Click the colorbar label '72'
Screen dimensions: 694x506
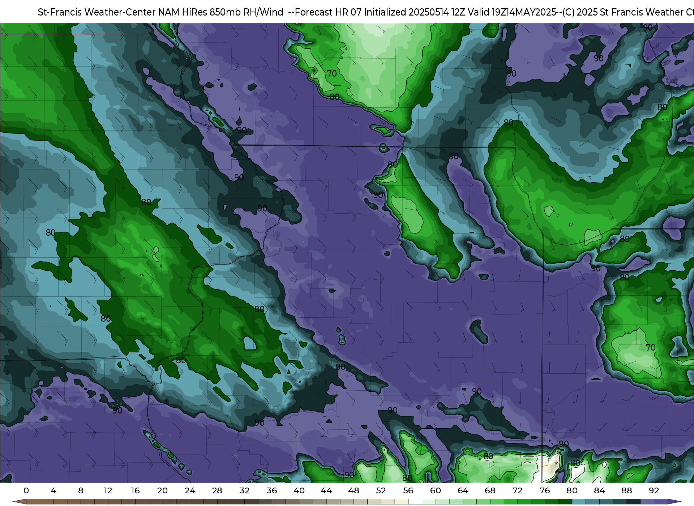coord(517,490)
